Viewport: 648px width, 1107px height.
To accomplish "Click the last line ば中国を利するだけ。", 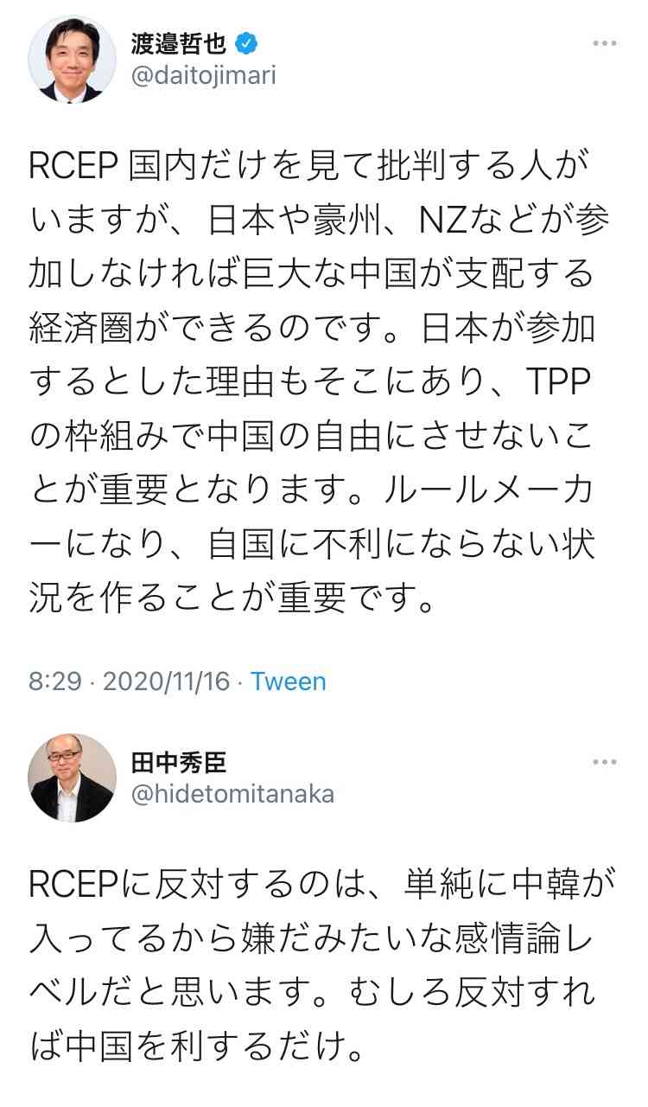I will (x=195, y=1049).
